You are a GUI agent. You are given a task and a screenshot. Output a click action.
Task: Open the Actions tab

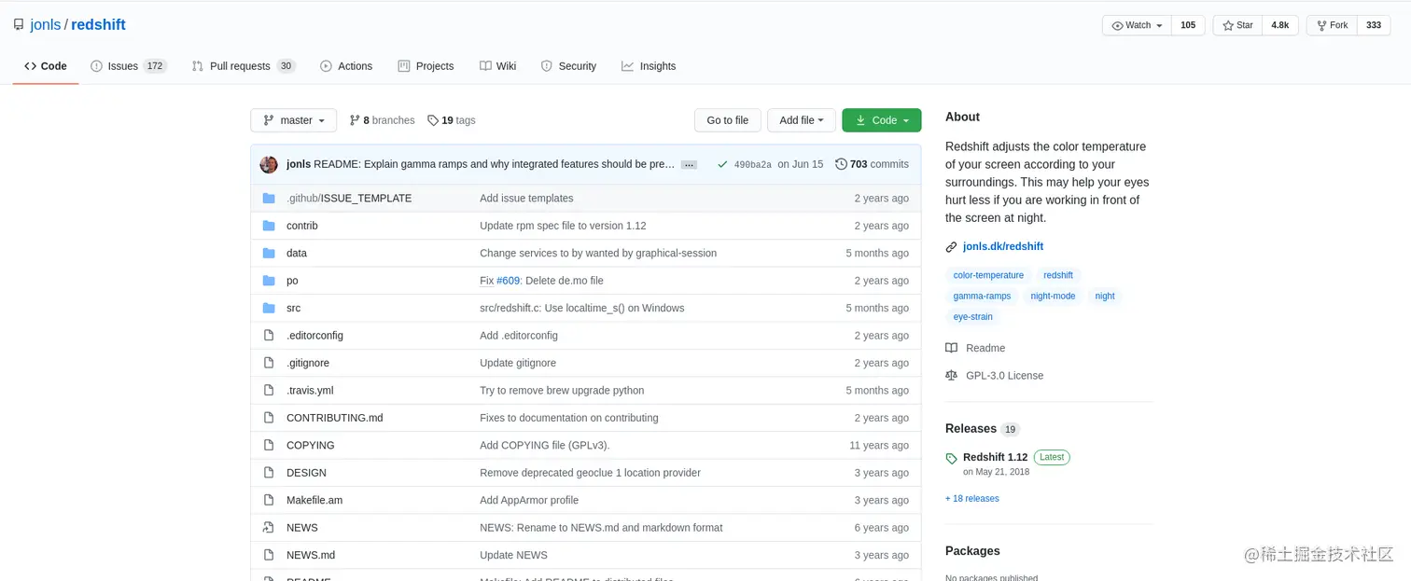coord(346,66)
